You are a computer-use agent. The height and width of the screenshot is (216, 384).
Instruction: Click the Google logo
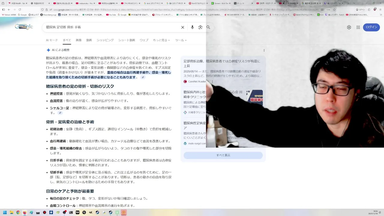pyautogui.click(x=24, y=27)
